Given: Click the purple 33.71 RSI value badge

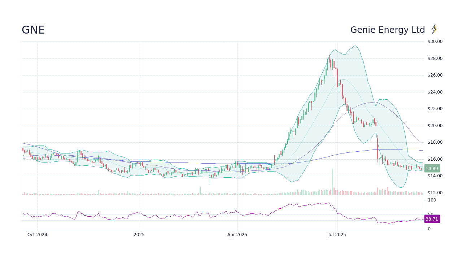Looking at the screenshot, I should (x=432, y=219).
